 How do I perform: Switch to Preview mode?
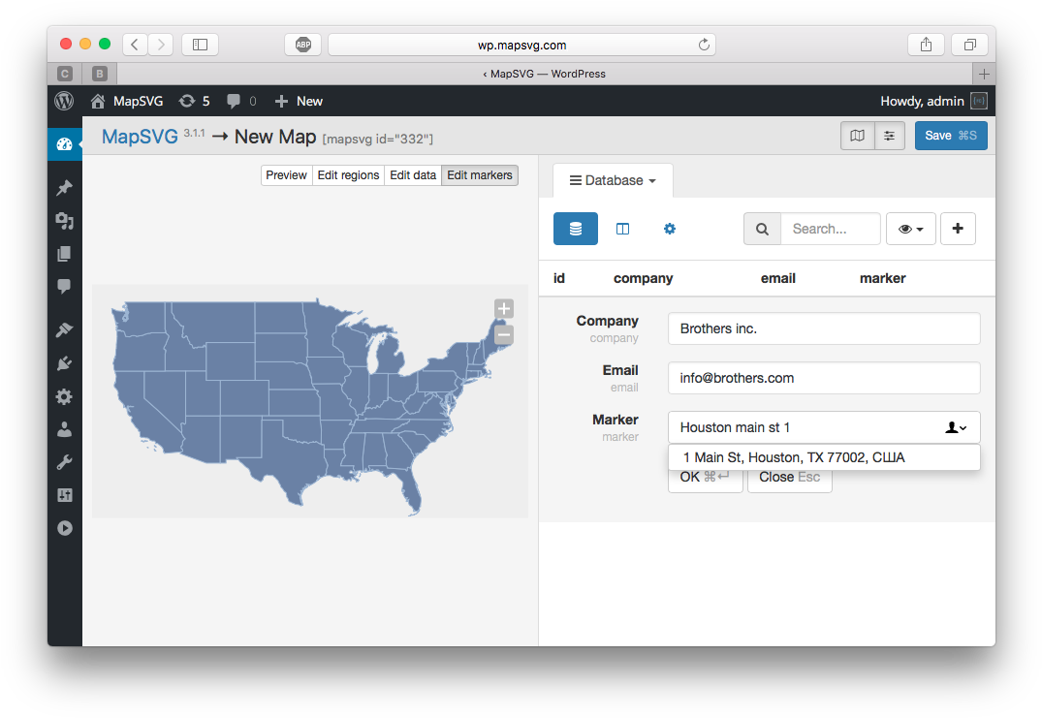tap(286, 175)
